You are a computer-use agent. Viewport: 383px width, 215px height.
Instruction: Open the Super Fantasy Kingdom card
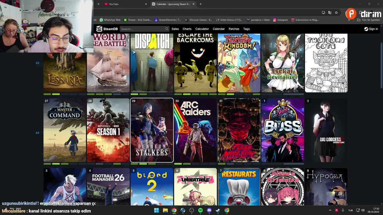pyautogui.click(x=239, y=63)
